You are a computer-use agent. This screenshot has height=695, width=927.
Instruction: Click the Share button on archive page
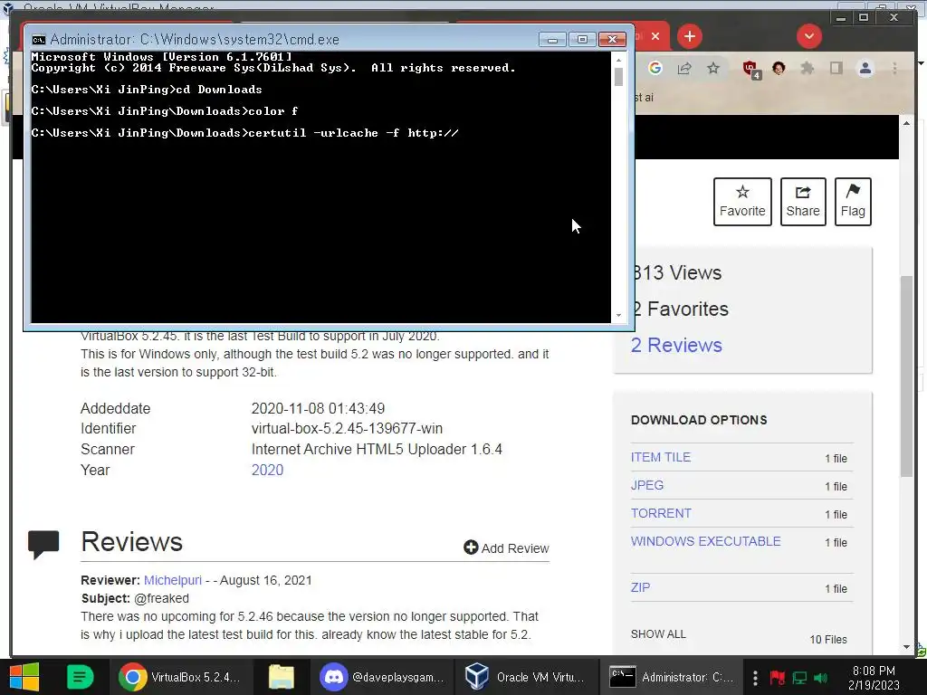803,202
